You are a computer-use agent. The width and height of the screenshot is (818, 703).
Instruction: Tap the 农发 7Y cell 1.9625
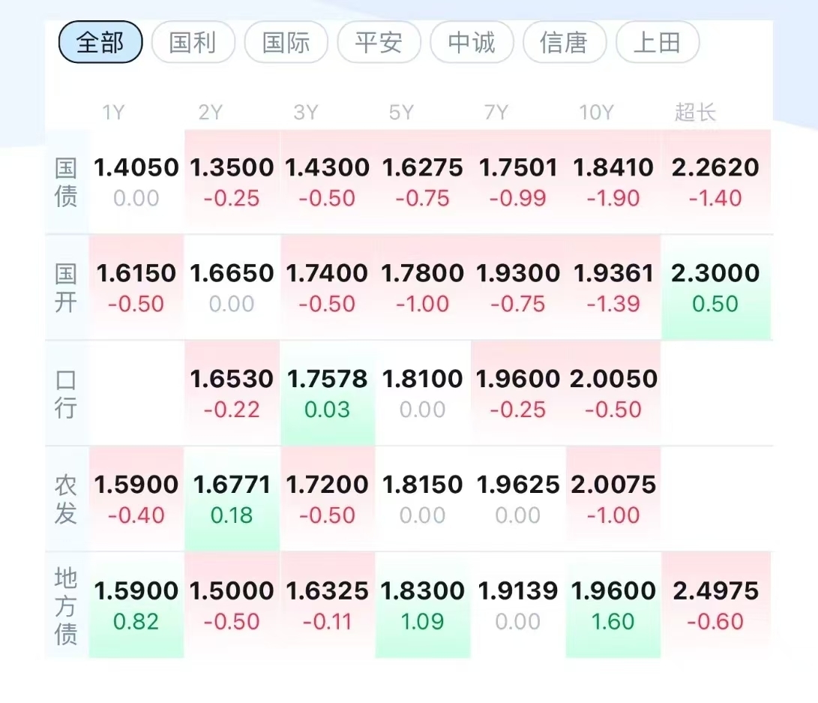click(517, 499)
